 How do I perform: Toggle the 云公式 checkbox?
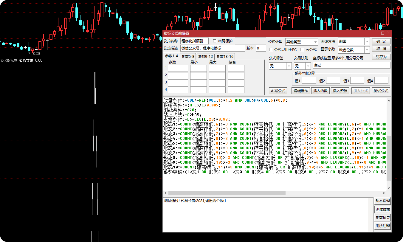pyautogui.click(x=303, y=49)
